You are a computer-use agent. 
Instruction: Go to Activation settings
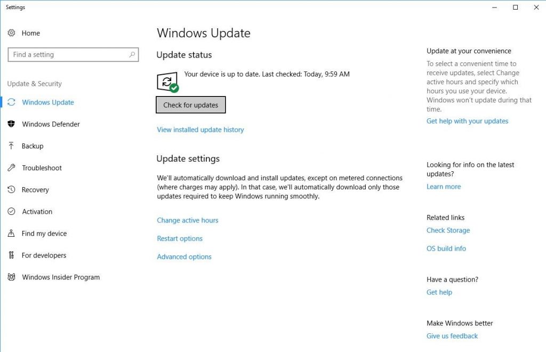[37, 212]
